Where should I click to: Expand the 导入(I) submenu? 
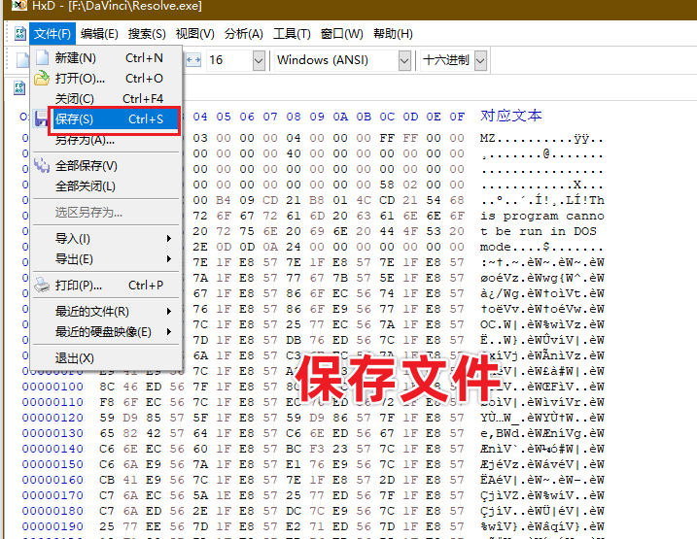point(107,239)
